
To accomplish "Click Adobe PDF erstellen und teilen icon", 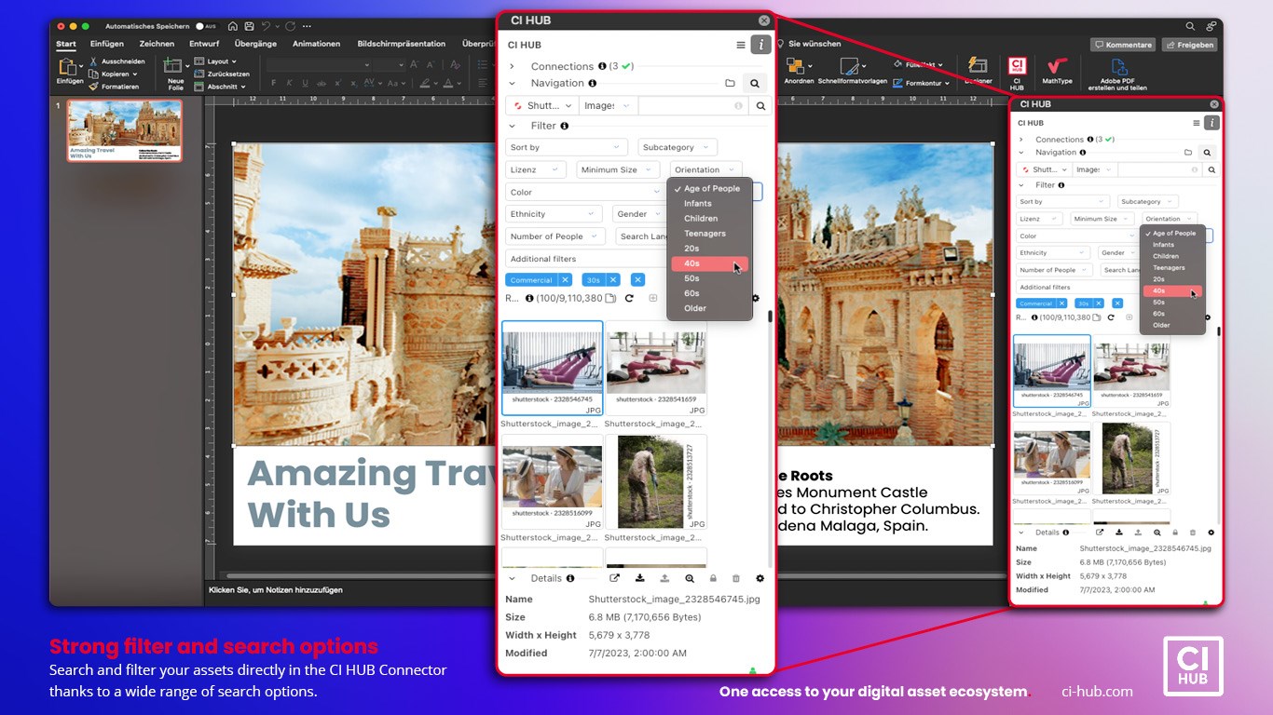I will [x=1118, y=67].
